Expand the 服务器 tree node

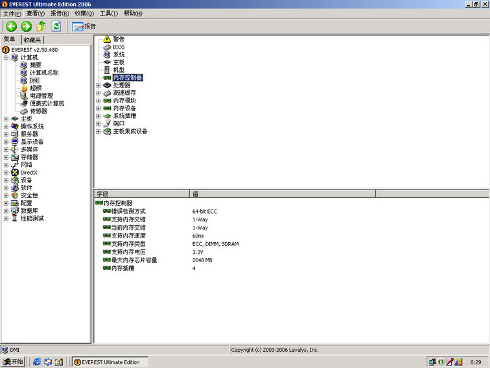click(x=6, y=134)
